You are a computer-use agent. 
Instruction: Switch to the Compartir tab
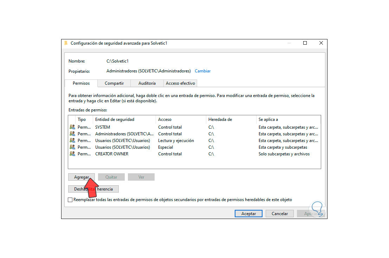[114, 83]
